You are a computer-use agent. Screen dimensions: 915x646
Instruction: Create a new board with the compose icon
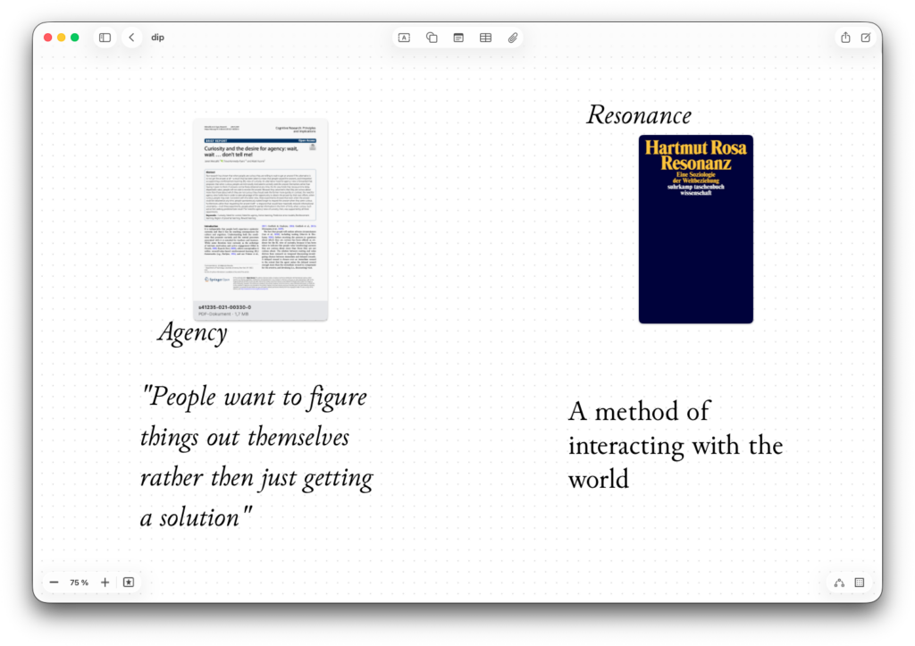coord(866,38)
